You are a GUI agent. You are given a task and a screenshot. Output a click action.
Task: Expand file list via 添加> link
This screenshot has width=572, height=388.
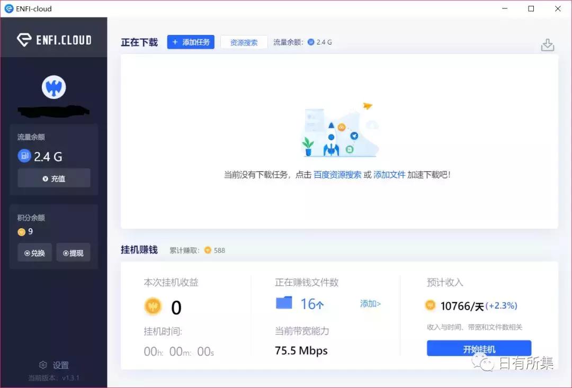click(370, 303)
